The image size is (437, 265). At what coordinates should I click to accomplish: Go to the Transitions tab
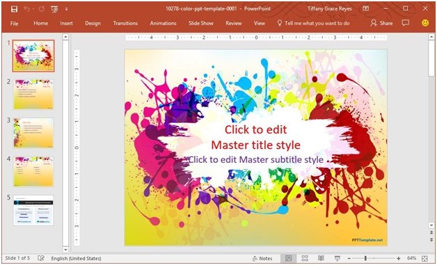coord(125,24)
